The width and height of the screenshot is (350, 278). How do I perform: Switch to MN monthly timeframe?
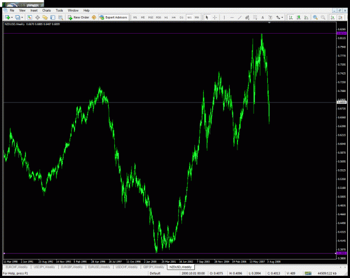tap(197, 17)
